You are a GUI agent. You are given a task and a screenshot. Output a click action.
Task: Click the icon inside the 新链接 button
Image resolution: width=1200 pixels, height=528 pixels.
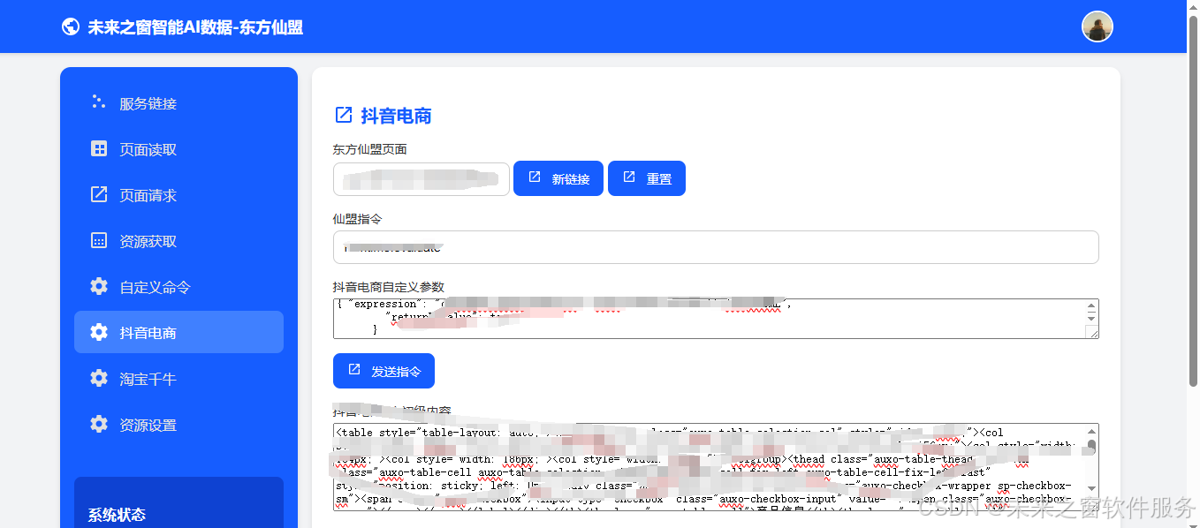[535, 177]
